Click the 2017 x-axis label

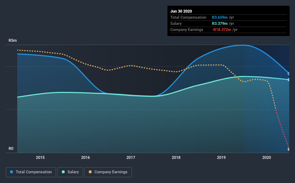point(131,157)
